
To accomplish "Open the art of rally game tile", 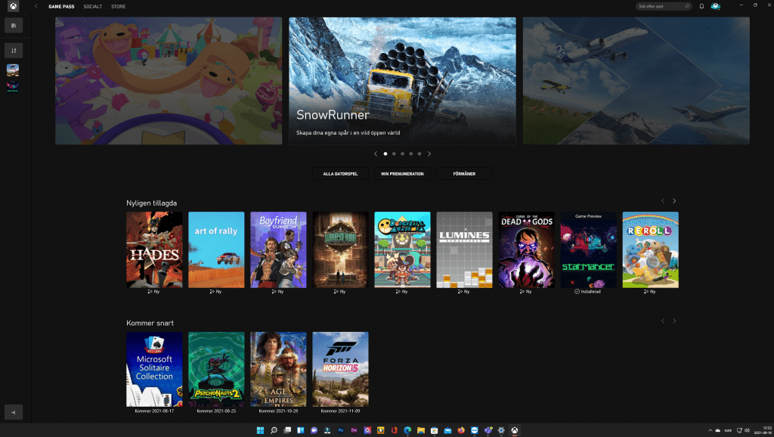I will point(216,249).
